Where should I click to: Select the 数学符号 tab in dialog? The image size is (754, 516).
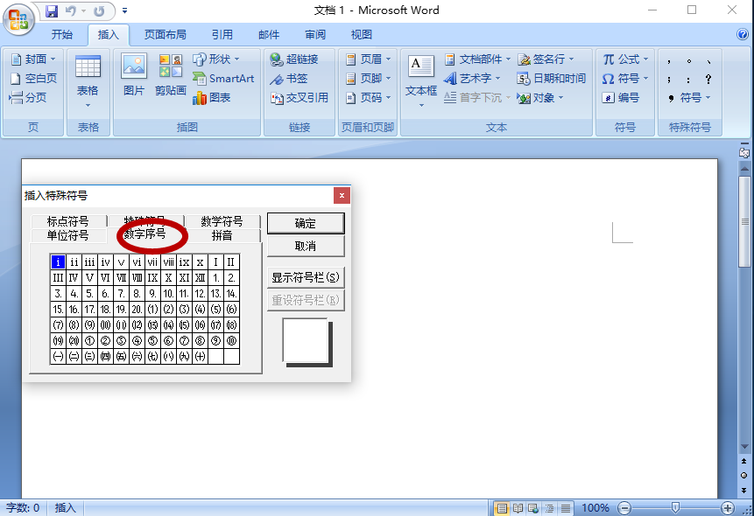click(x=222, y=221)
